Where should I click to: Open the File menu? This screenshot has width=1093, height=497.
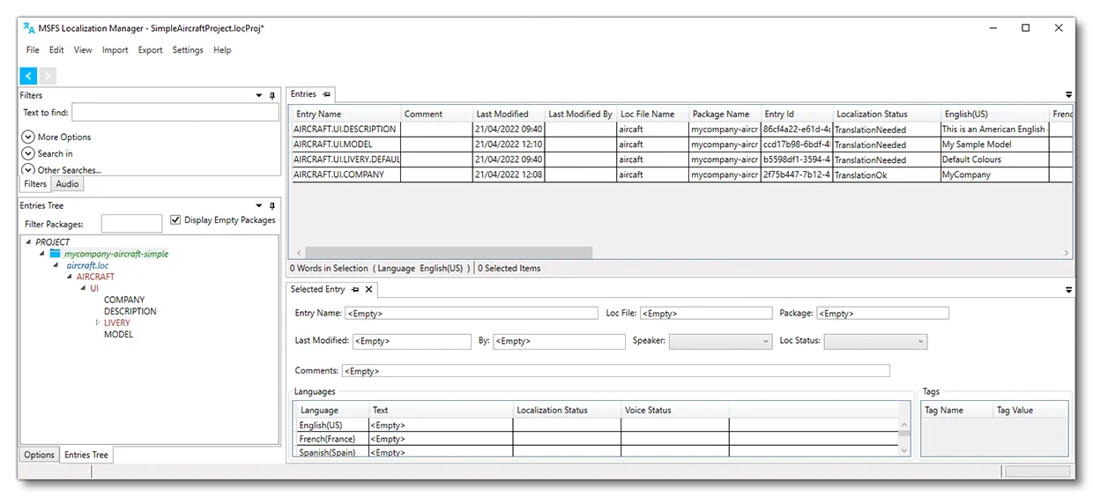click(x=33, y=50)
